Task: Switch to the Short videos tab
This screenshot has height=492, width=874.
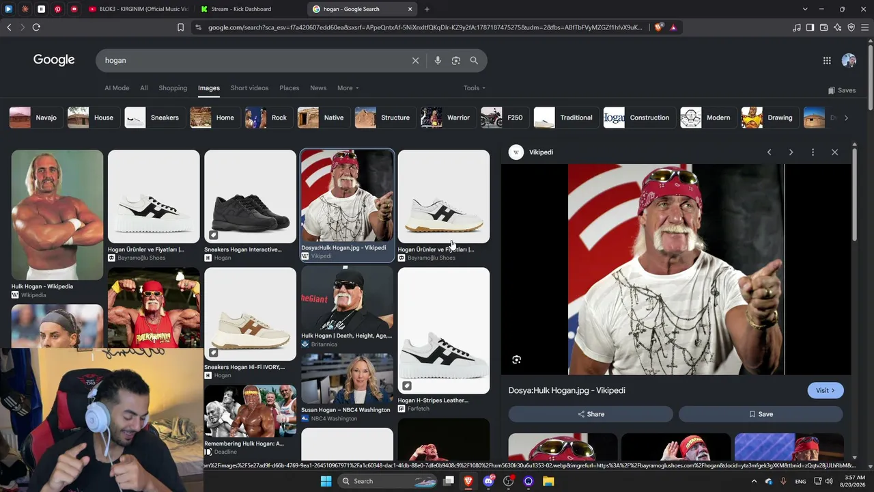Action: pyautogui.click(x=249, y=88)
